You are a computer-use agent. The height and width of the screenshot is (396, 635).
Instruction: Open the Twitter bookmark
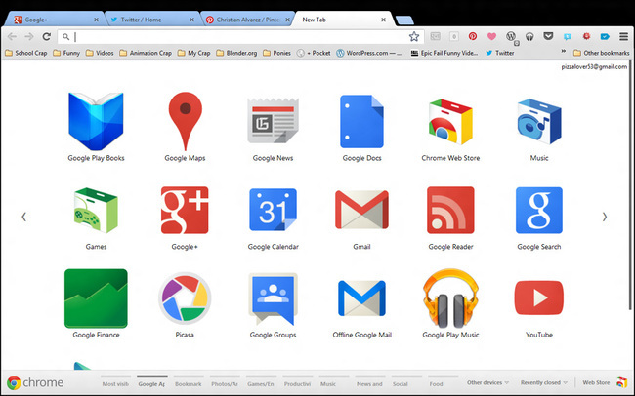click(x=500, y=53)
